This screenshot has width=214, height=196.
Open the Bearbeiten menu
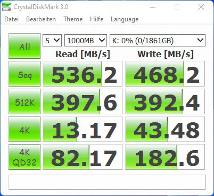point(41,19)
